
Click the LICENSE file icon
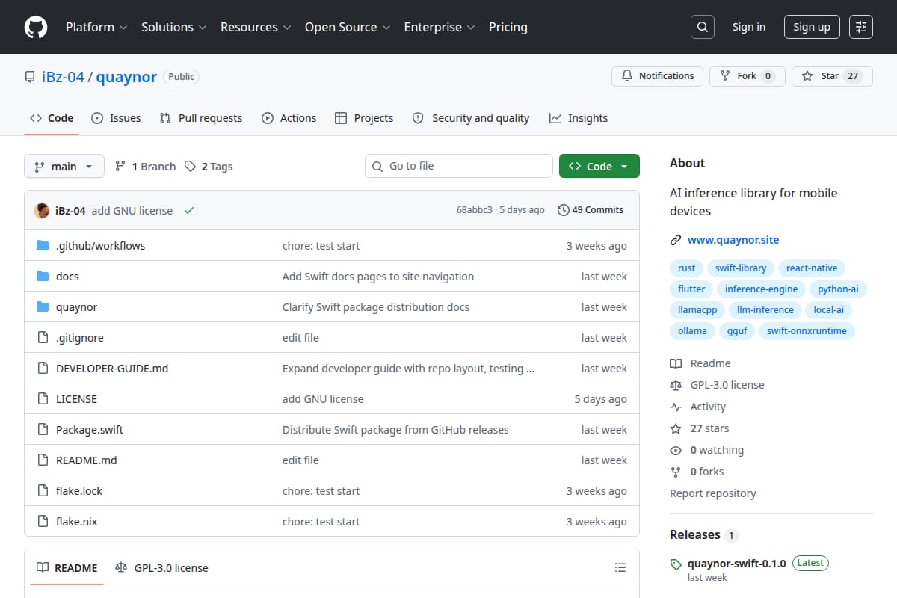pyautogui.click(x=43, y=399)
